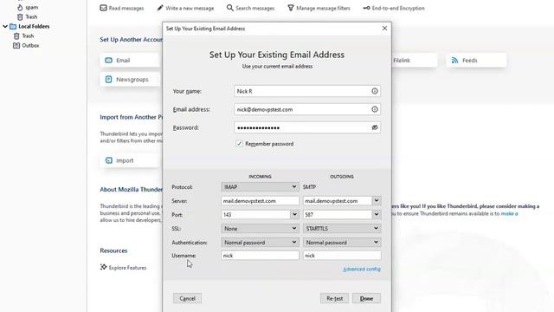The image size is (554, 312).
Task: Open the outgoing server dropdown arrow
Action: point(377,200)
